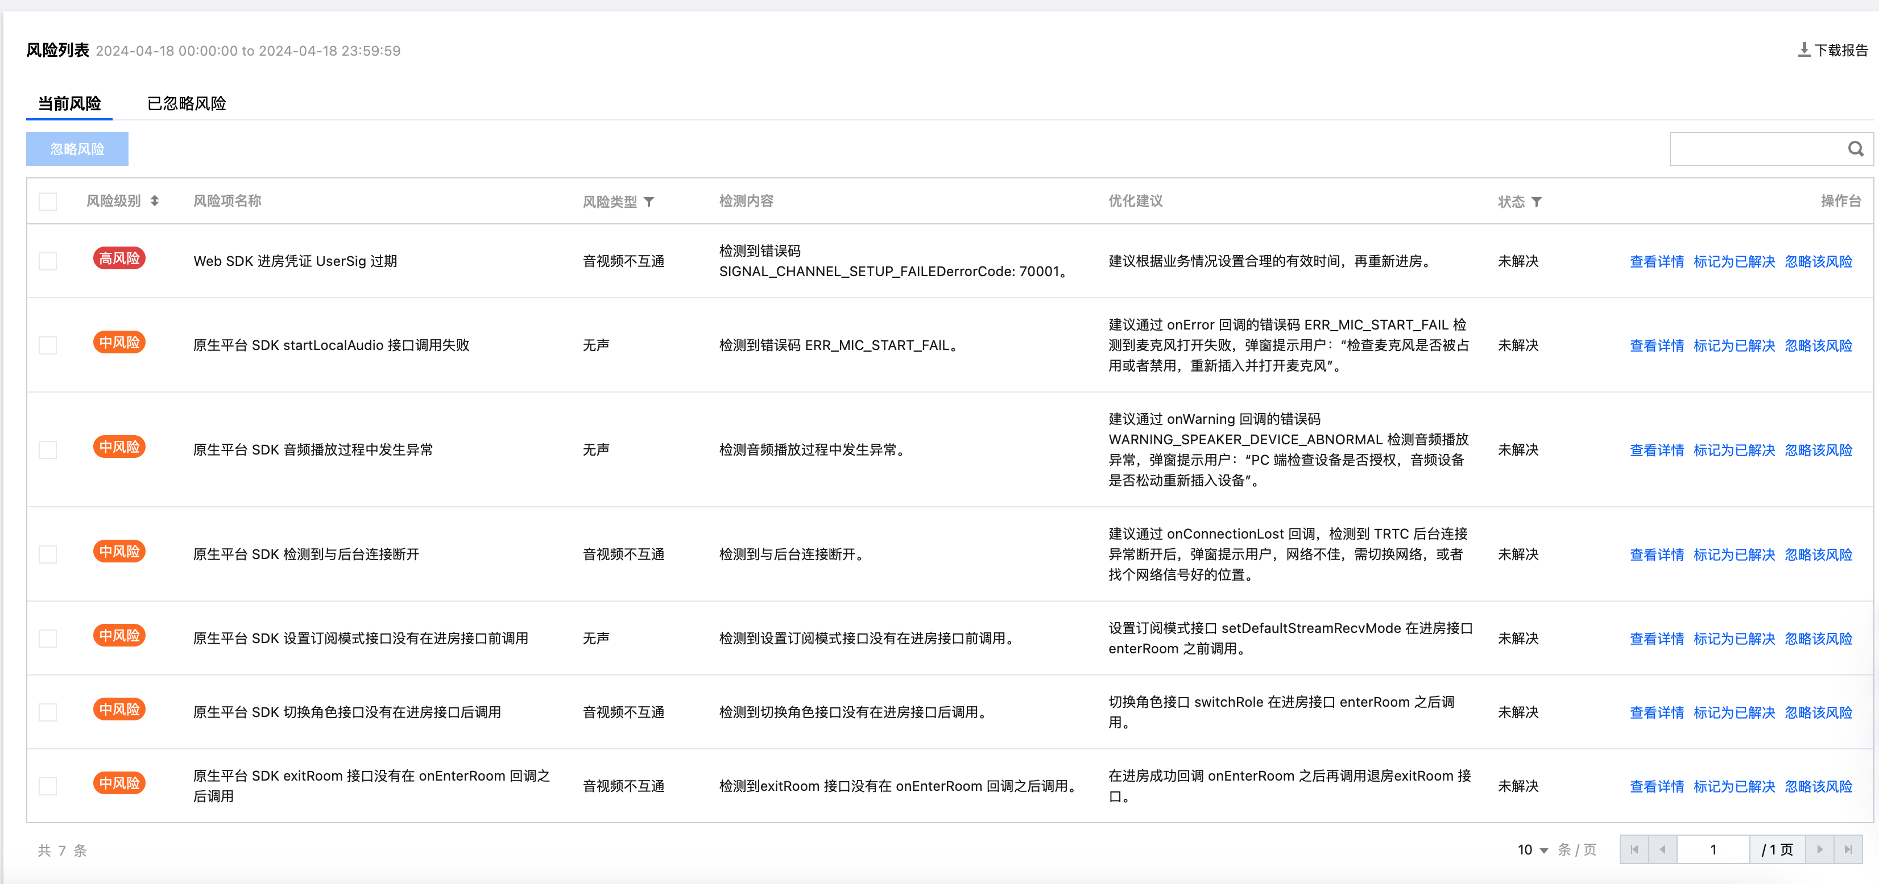Open the 状态 filter funnel icon
The image size is (1879, 884).
1536,202
